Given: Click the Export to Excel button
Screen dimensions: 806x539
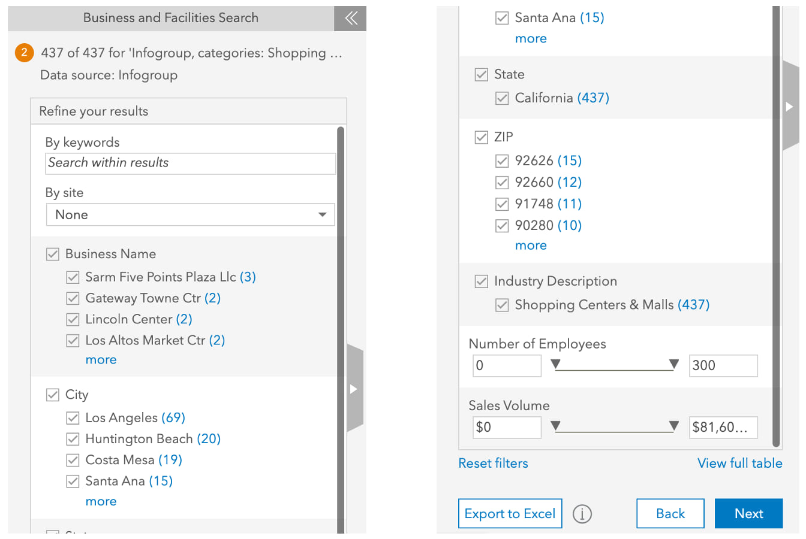Looking at the screenshot, I should (510, 514).
